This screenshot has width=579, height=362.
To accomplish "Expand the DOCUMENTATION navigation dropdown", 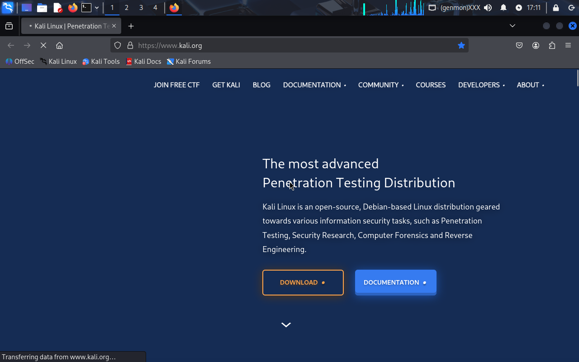I will 314,85.
